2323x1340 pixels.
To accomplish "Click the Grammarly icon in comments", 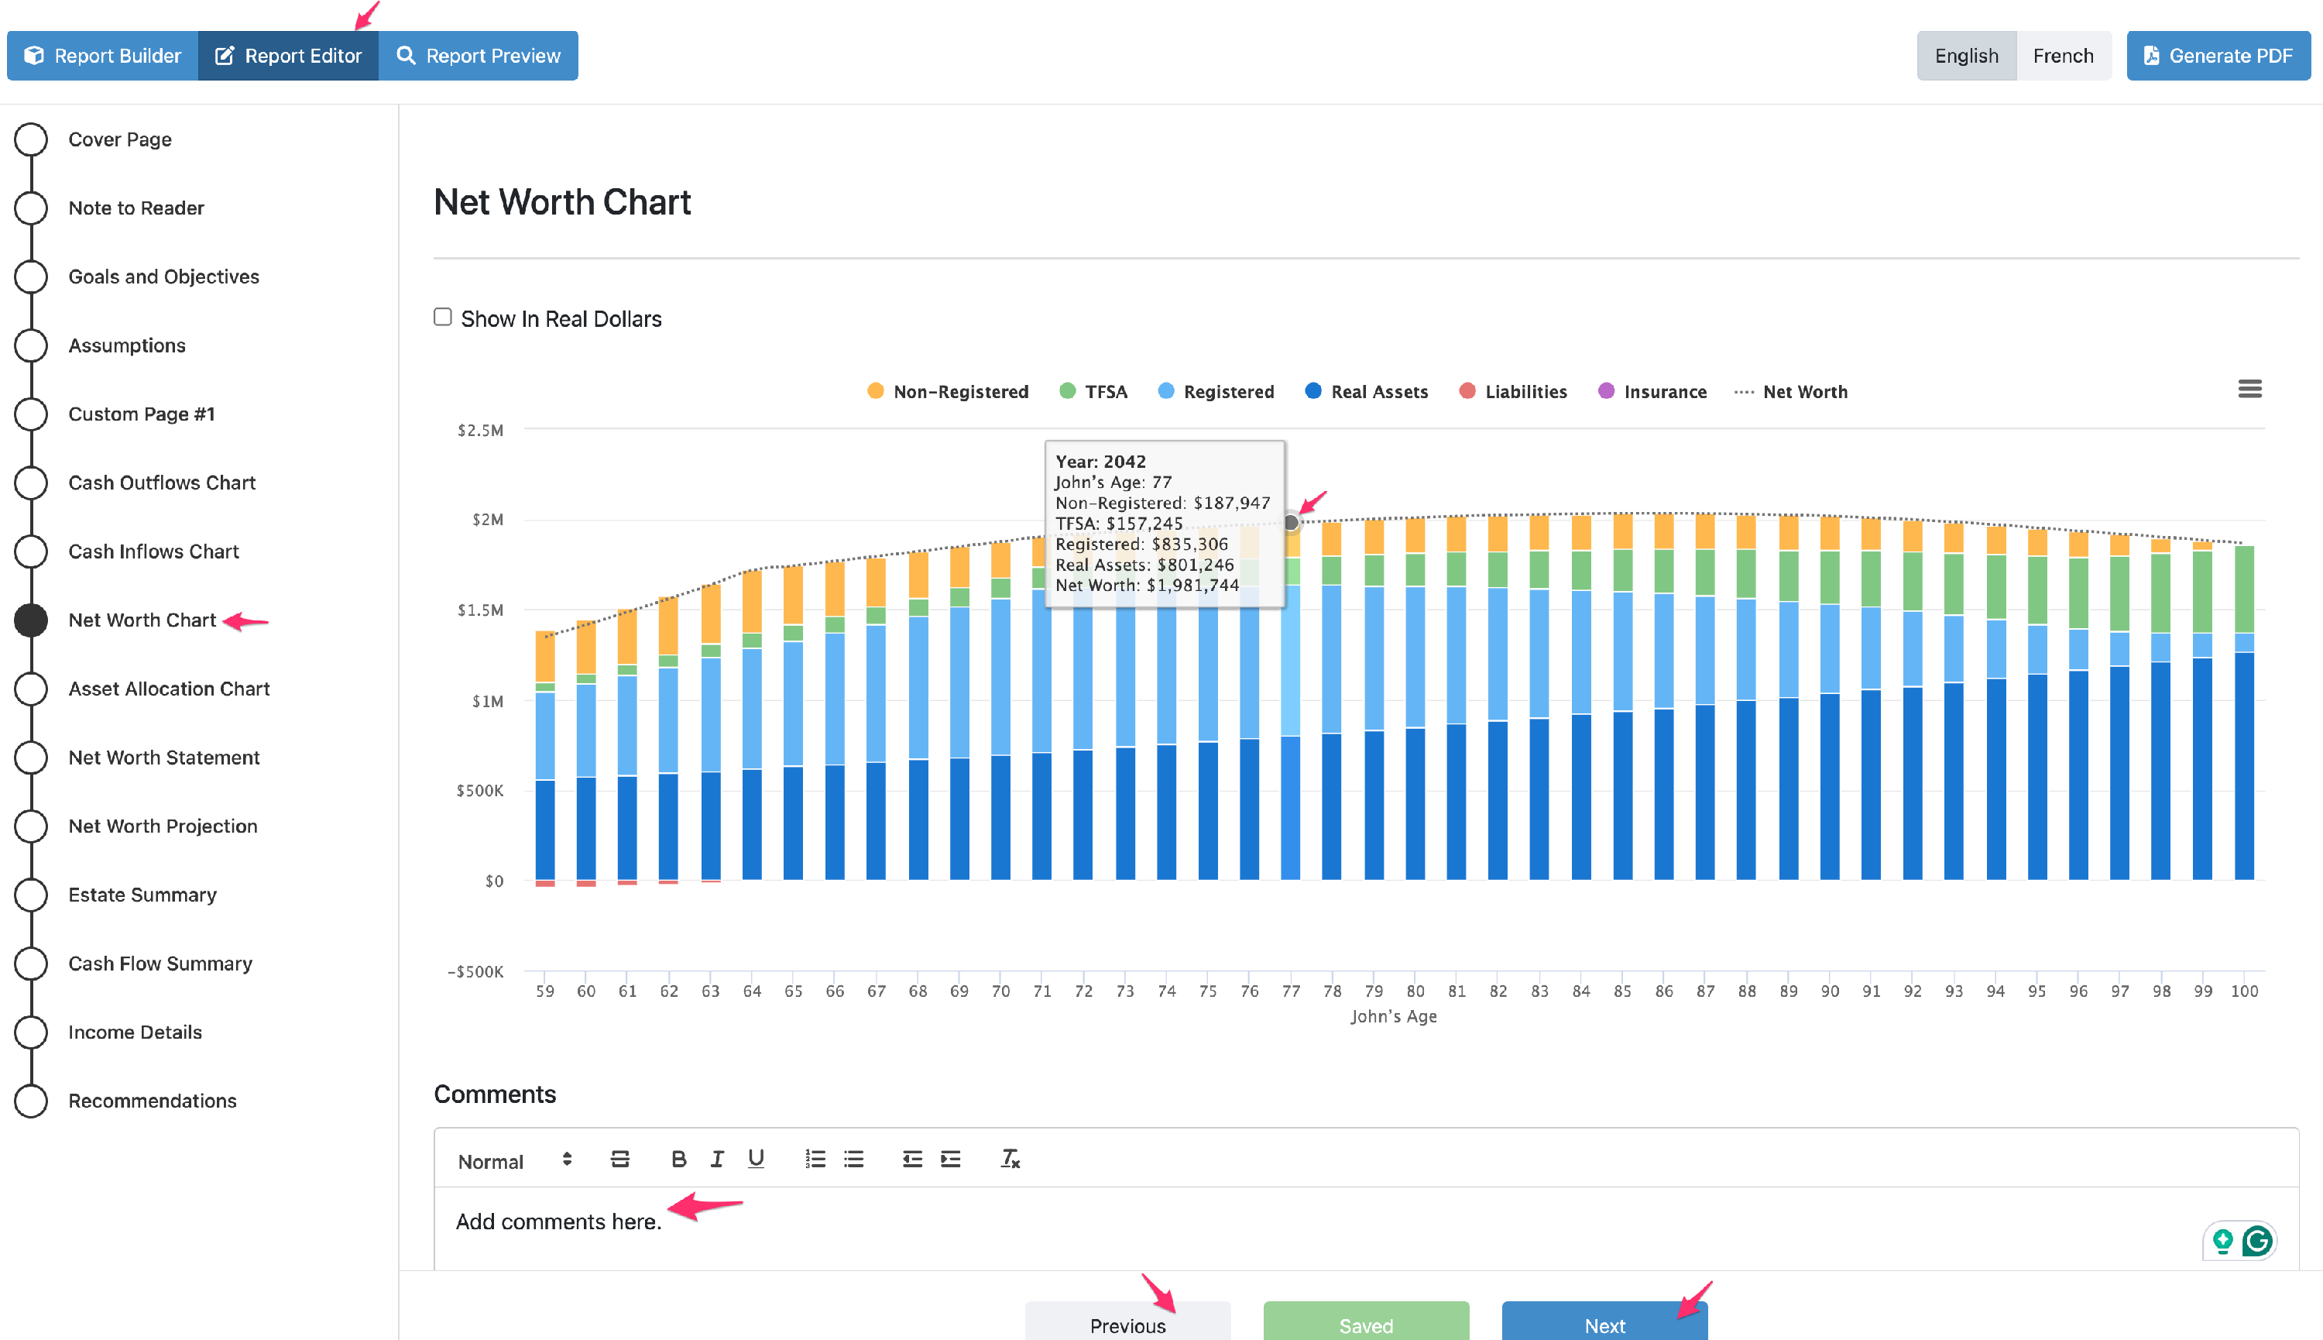I will click(2256, 1242).
